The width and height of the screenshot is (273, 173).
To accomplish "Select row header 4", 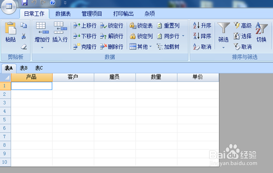I will [x=5, y=111].
